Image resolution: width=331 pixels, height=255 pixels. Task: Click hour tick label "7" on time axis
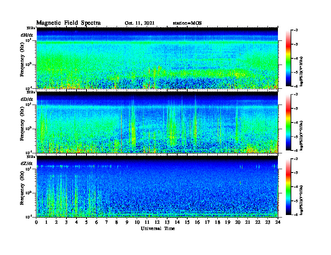(x=107, y=222)
